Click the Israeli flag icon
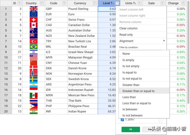 point(33,52)
